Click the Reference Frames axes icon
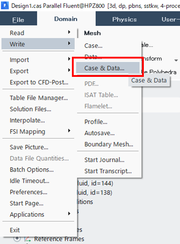Viewport: 180px width, 244px height. point(27,240)
